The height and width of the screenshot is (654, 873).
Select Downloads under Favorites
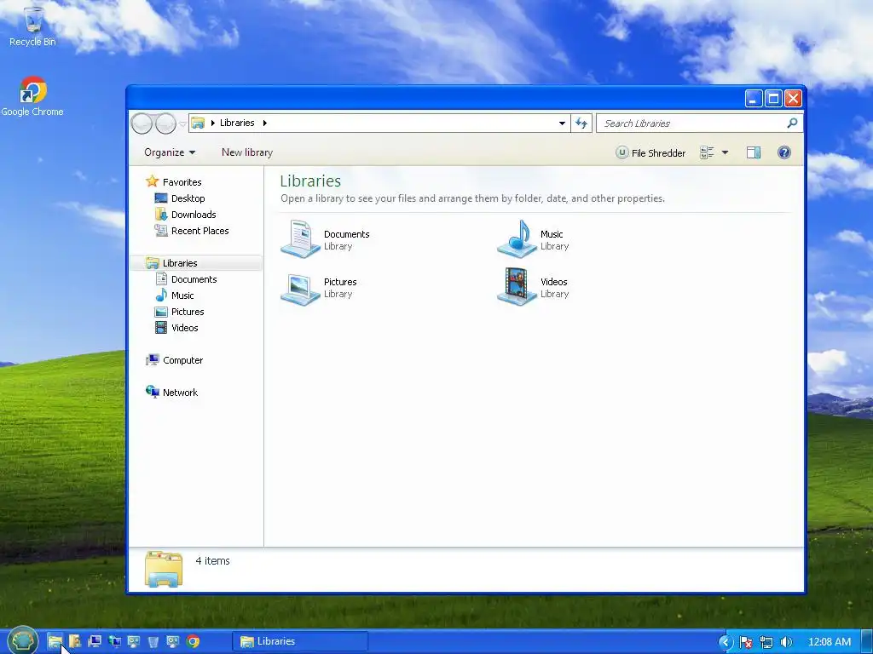[x=194, y=214]
